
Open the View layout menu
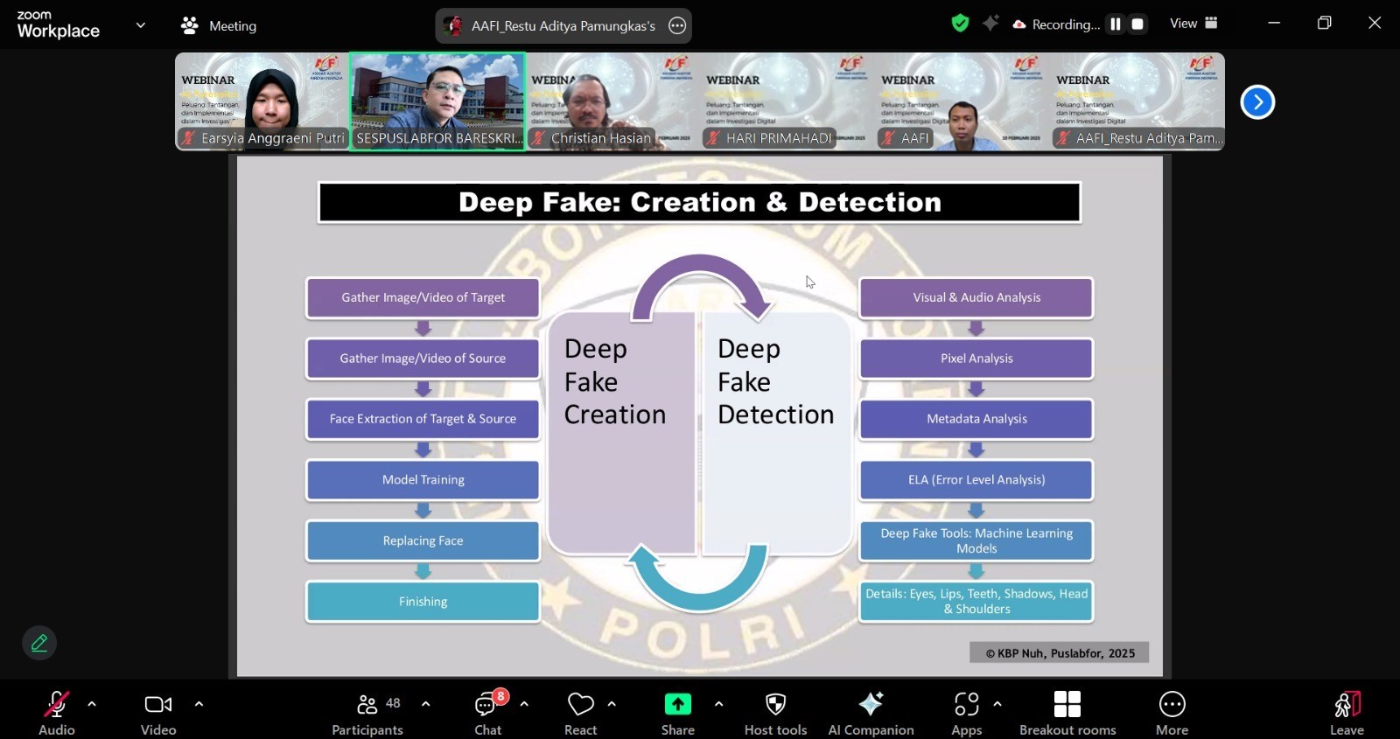coord(1193,24)
